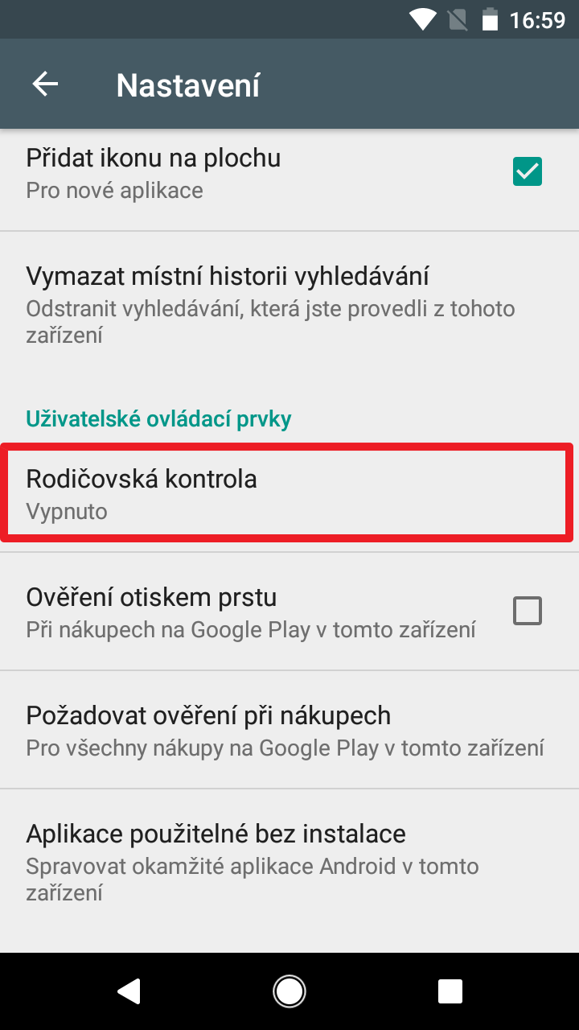Tap the no-SIM status icon
The width and height of the screenshot is (579, 1030).
(x=457, y=19)
